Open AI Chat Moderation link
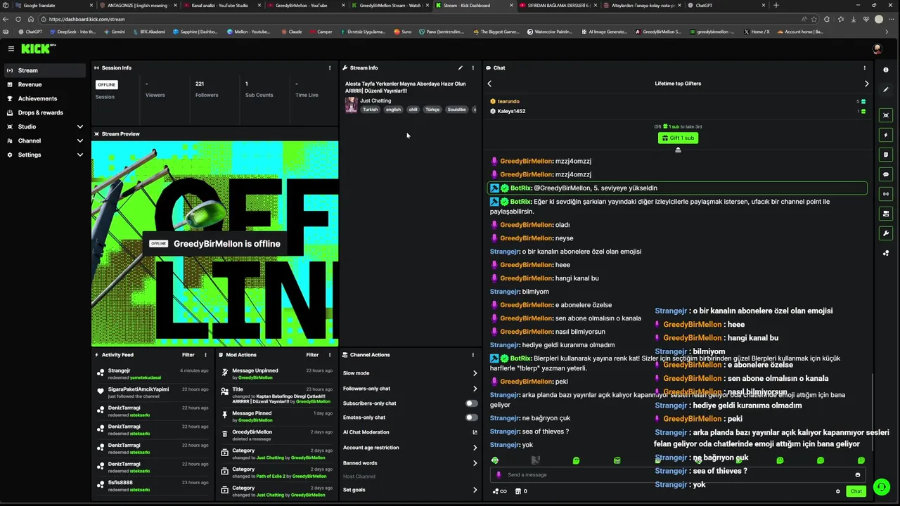Screen dimensions: 900x506 (x=410, y=432)
